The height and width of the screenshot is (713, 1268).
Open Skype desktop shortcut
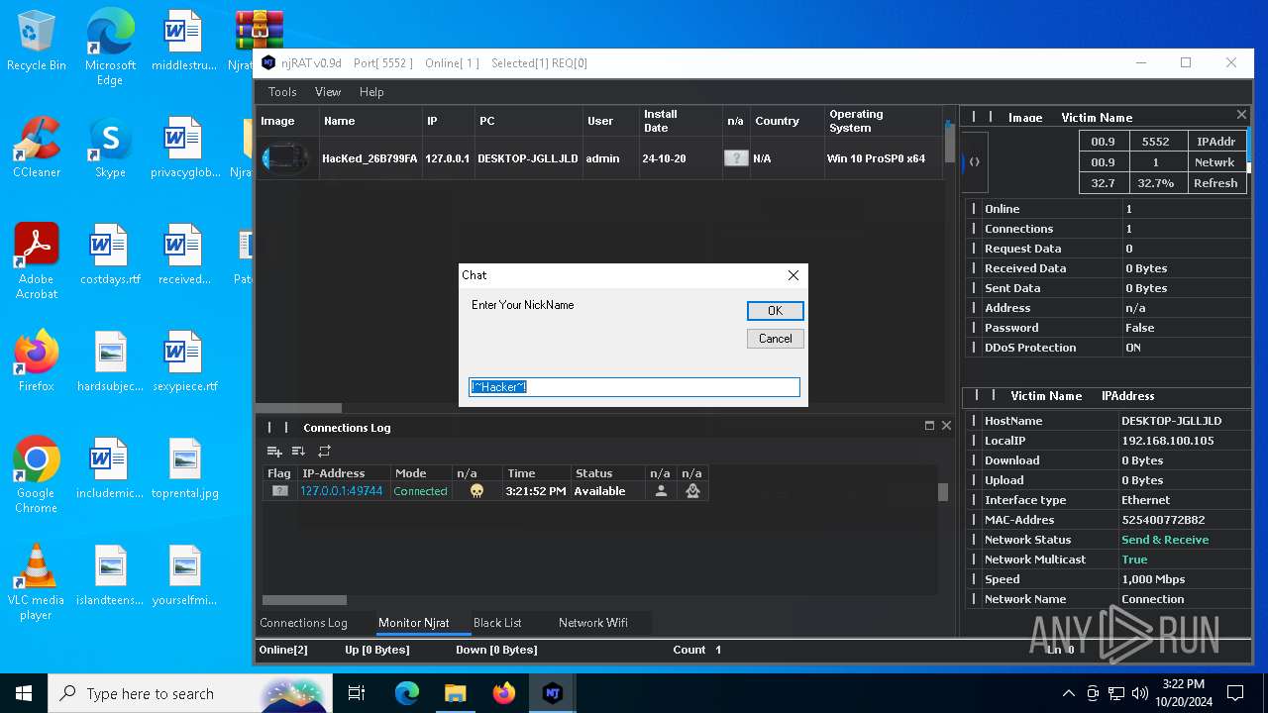110,150
